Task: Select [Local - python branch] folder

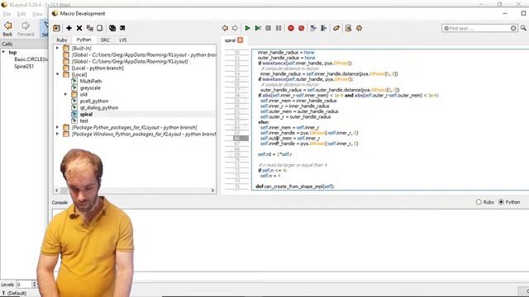Action: 98,68
